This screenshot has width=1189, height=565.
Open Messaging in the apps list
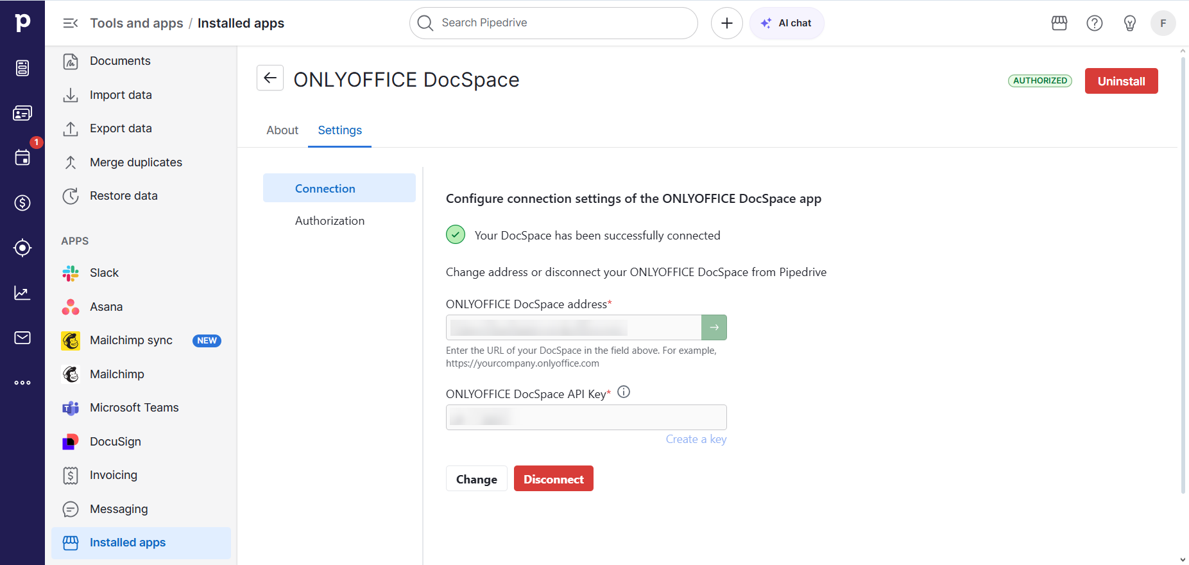coord(141,509)
